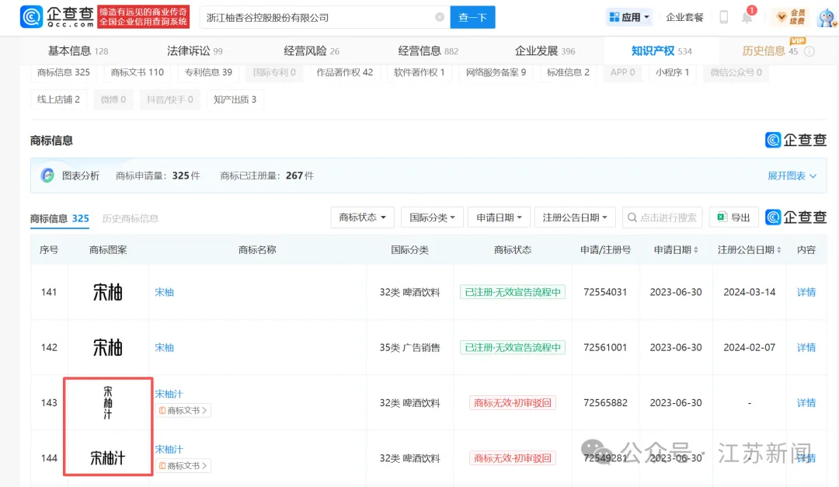Open the 国际分类 filter dropdown
This screenshot has height=487, width=839.
[432, 217]
